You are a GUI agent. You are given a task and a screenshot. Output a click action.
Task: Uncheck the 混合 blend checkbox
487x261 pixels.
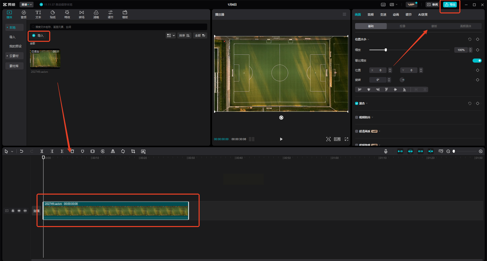(x=356, y=103)
